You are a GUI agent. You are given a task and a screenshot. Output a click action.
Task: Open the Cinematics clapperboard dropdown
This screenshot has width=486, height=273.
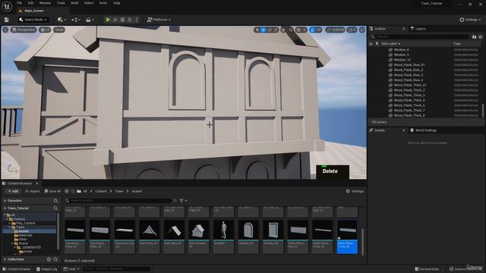point(90,20)
